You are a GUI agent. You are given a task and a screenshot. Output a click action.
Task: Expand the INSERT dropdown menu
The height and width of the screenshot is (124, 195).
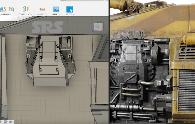click(x=56, y=14)
